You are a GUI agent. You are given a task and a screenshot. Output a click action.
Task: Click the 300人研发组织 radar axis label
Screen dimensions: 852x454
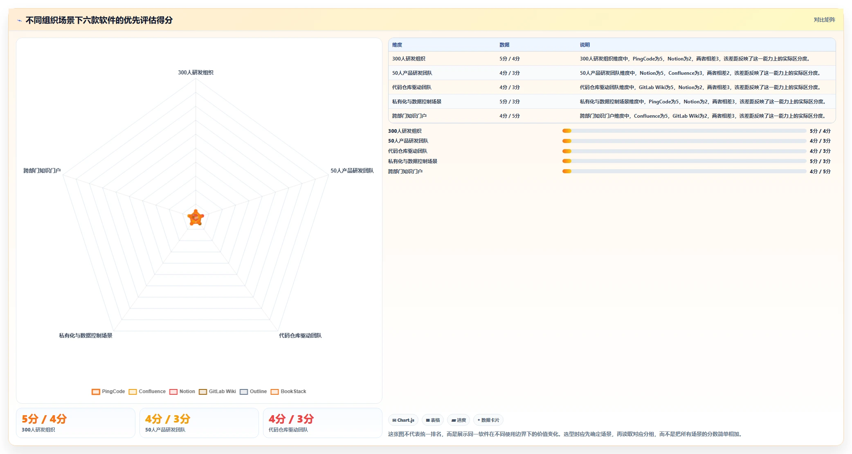(x=196, y=72)
